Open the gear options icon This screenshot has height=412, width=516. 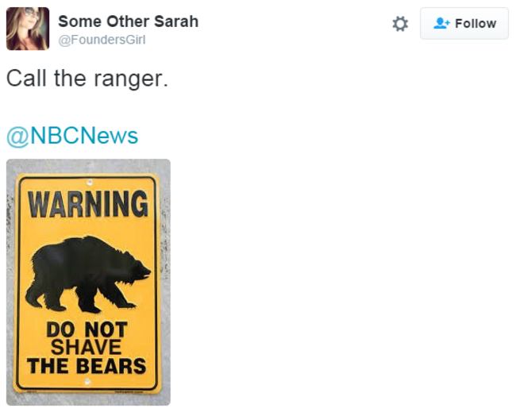pos(400,24)
